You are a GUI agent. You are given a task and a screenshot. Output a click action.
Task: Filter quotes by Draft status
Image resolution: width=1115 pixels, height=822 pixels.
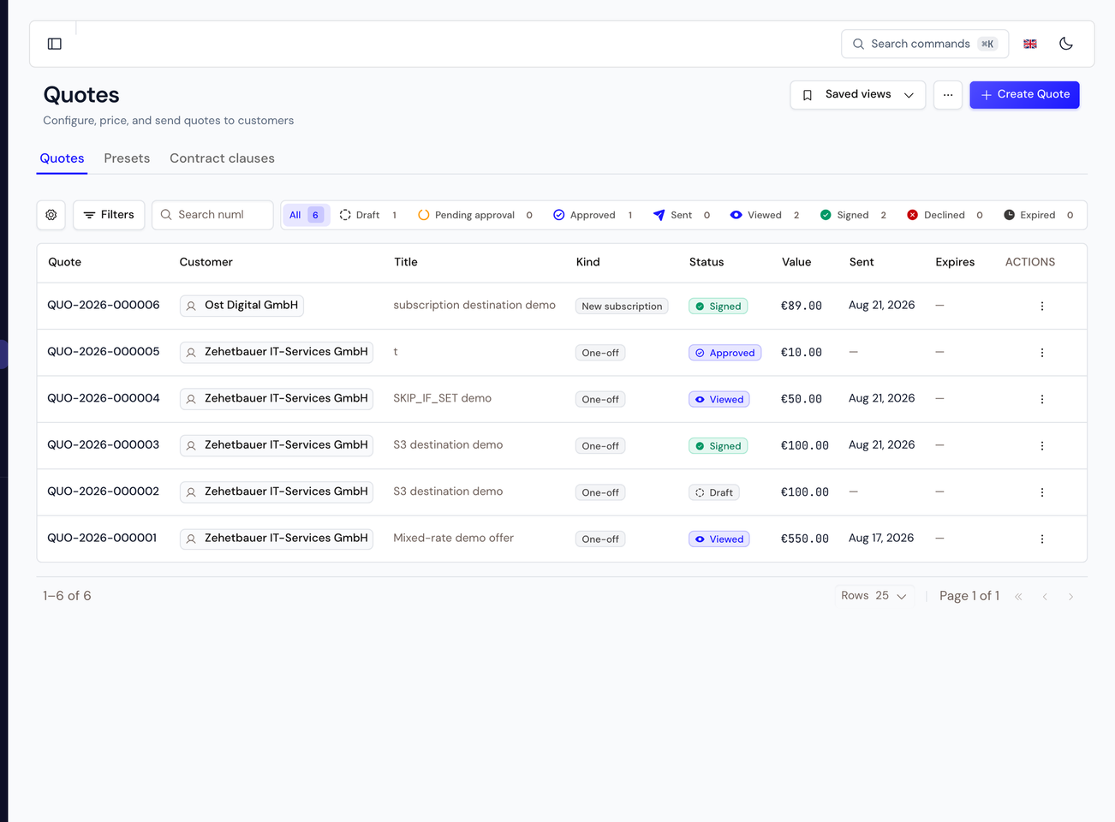pyautogui.click(x=368, y=215)
